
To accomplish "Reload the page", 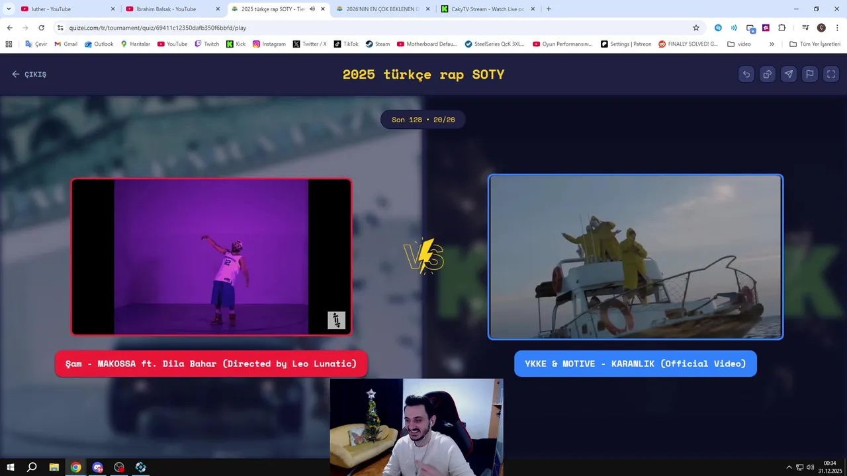I will pos(41,28).
